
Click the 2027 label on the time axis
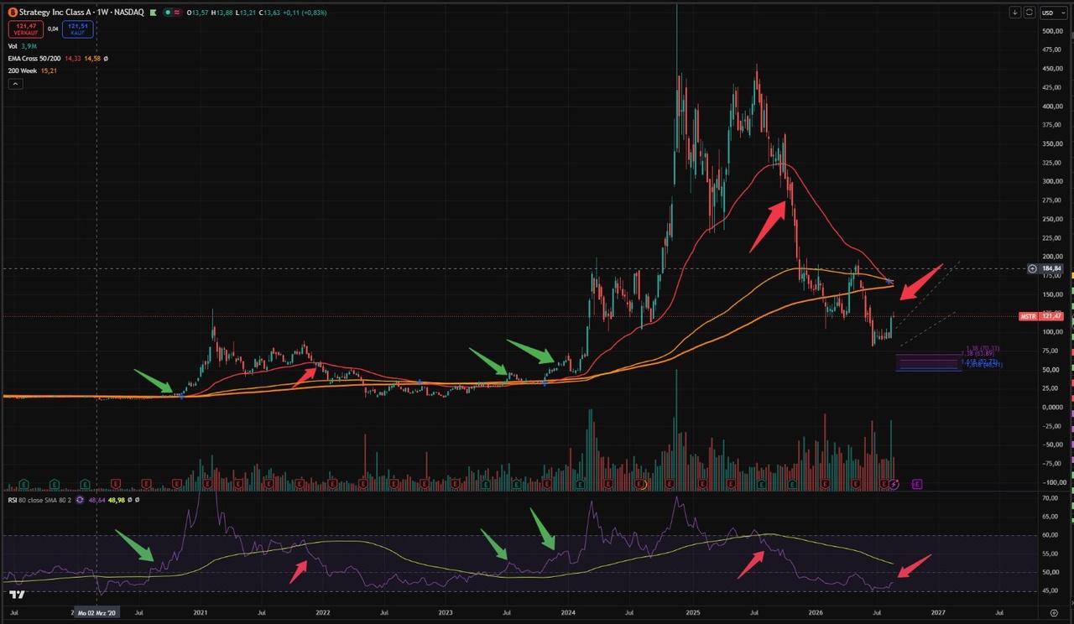[x=937, y=613]
